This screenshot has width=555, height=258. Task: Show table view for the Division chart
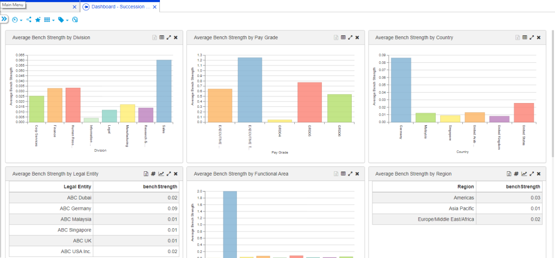[x=162, y=37]
